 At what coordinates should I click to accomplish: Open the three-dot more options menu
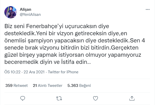coord(148,9)
